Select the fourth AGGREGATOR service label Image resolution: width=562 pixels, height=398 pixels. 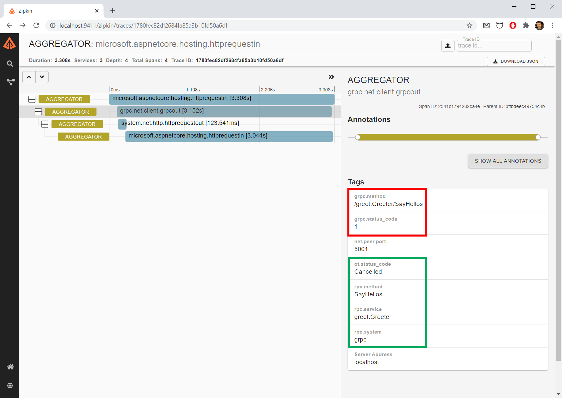[x=84, y=137]
